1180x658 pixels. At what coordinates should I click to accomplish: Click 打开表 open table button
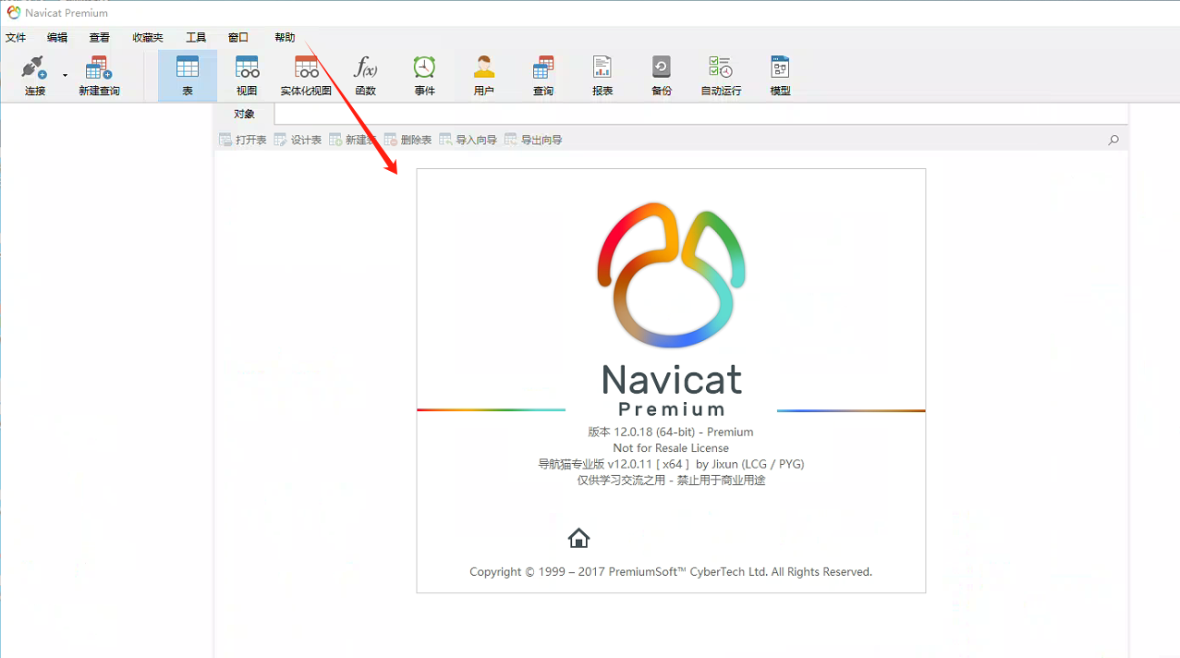point(243,140)
